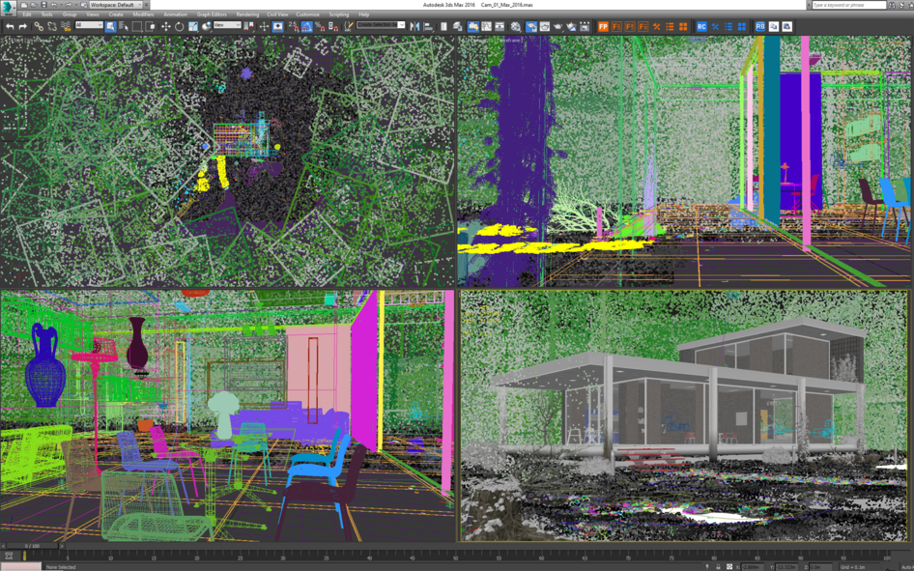Activate the Select and Link tool
Viewport: 914px width, 571px height.
coord(39,26)
